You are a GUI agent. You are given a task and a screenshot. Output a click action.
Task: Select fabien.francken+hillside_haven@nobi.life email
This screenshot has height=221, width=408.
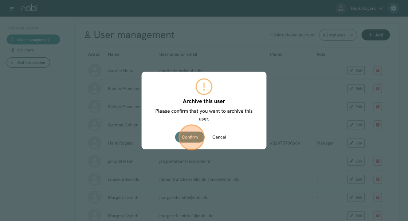pyautogui.click(x=199, y=180)
